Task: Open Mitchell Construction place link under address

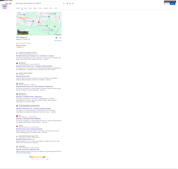Action: pyautogui.click(x=21, y=46)
